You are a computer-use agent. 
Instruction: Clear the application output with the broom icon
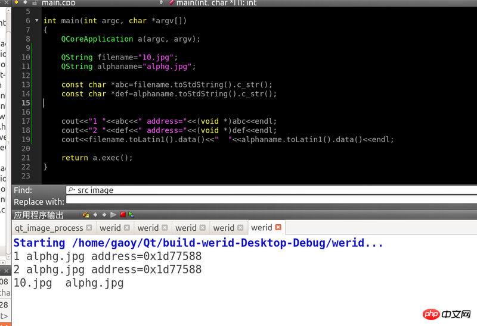(x=86, y=215)
